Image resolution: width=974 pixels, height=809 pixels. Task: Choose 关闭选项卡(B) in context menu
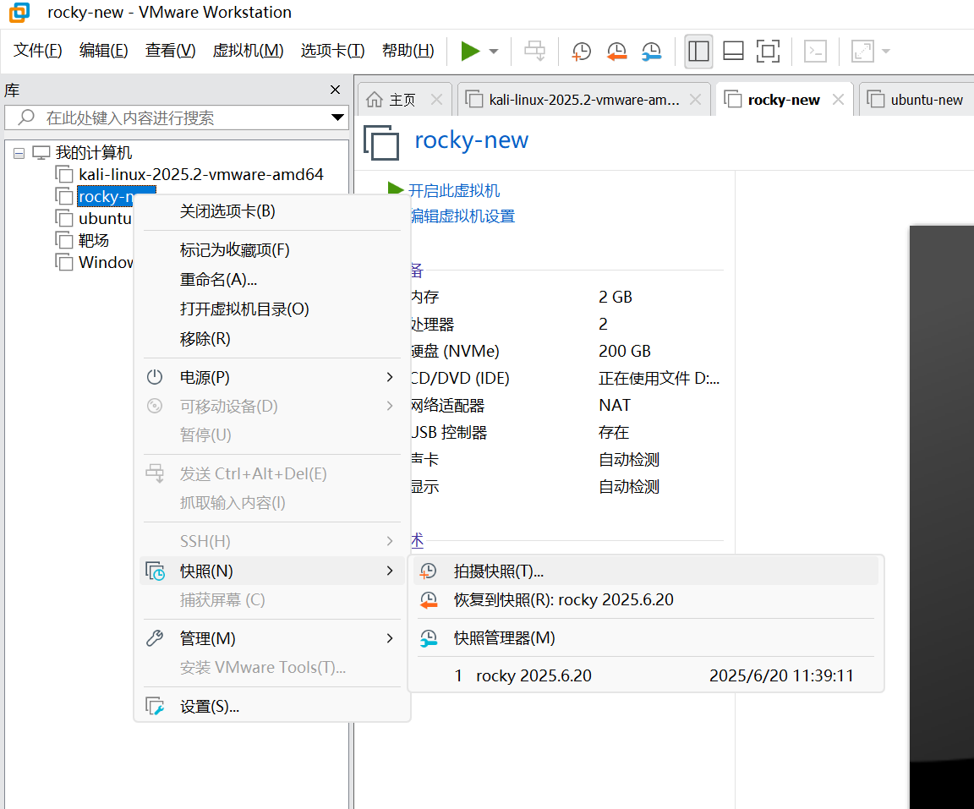tap(272, 211)
